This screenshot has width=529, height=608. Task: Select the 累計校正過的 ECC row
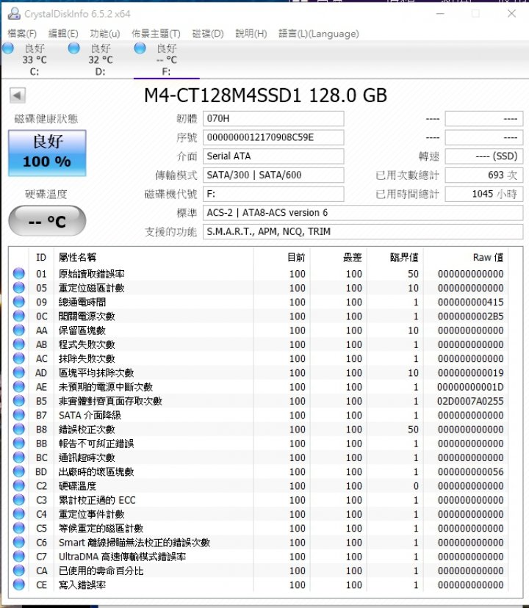(259, 500)
